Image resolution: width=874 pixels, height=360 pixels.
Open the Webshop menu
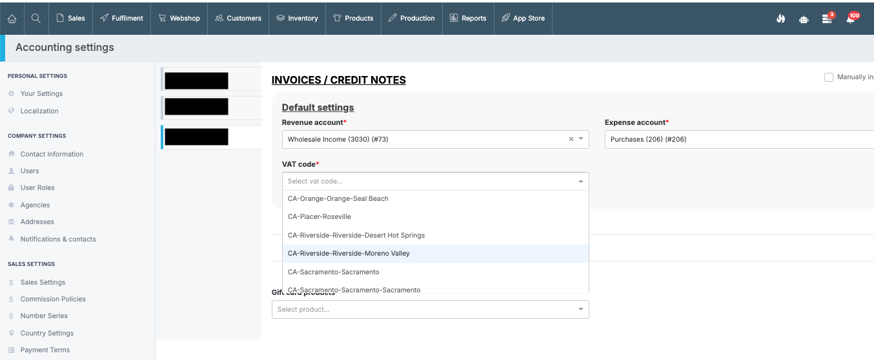tap(179, 19)
